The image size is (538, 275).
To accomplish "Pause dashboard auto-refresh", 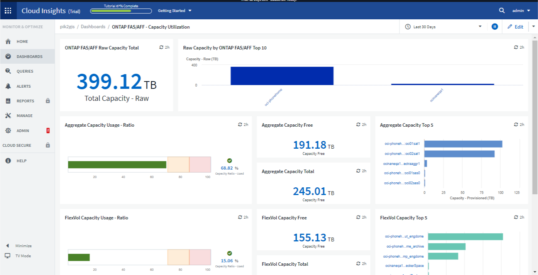I will pyautogui.click(x=495, y=27).
